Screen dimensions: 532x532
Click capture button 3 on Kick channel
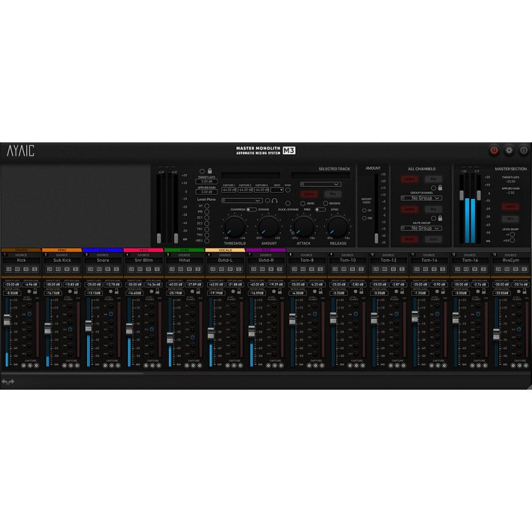tap(37, 365)
